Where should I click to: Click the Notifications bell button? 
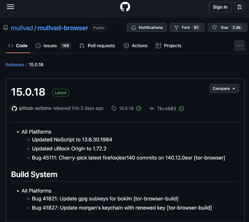[147, 28]
